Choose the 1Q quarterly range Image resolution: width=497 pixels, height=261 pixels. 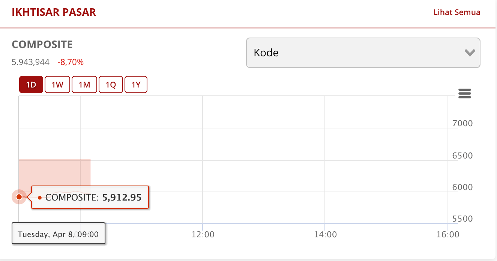111,84
